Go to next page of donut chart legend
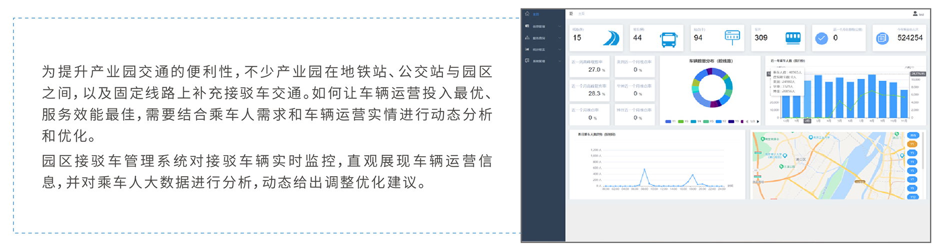Image resolution: width=942 pixels, height=250 pixels. coord(758,121)
